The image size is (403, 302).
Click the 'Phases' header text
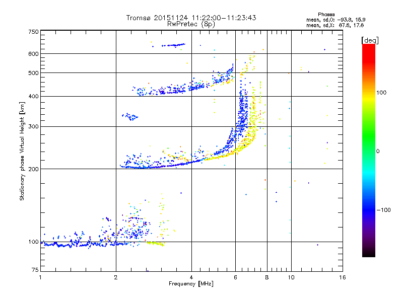pos(326,15)
